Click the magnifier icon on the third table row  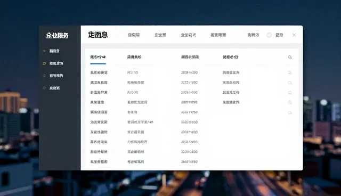tap(290, 93)
